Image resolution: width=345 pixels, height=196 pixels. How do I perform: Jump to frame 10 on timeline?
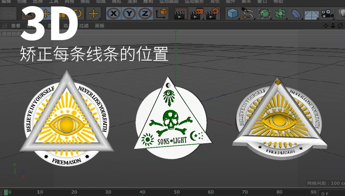[x=40, y=192]
